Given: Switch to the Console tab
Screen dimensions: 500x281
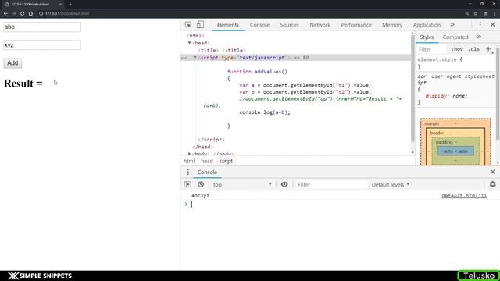Looking at the screenshot, I should [259, 25].
